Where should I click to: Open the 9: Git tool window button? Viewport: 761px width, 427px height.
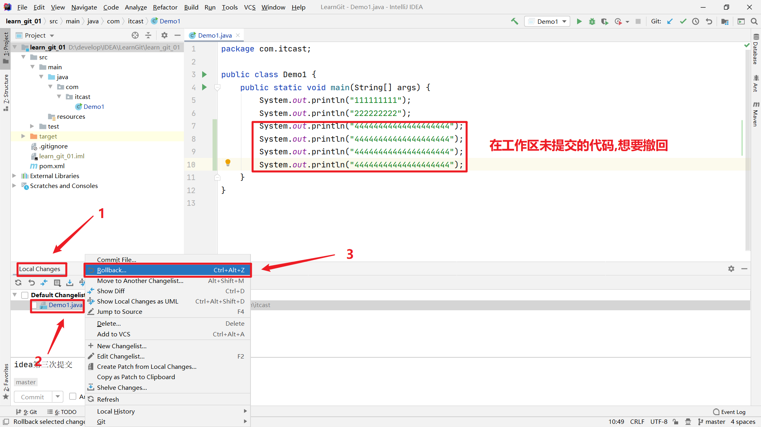[x=27, y=412]
